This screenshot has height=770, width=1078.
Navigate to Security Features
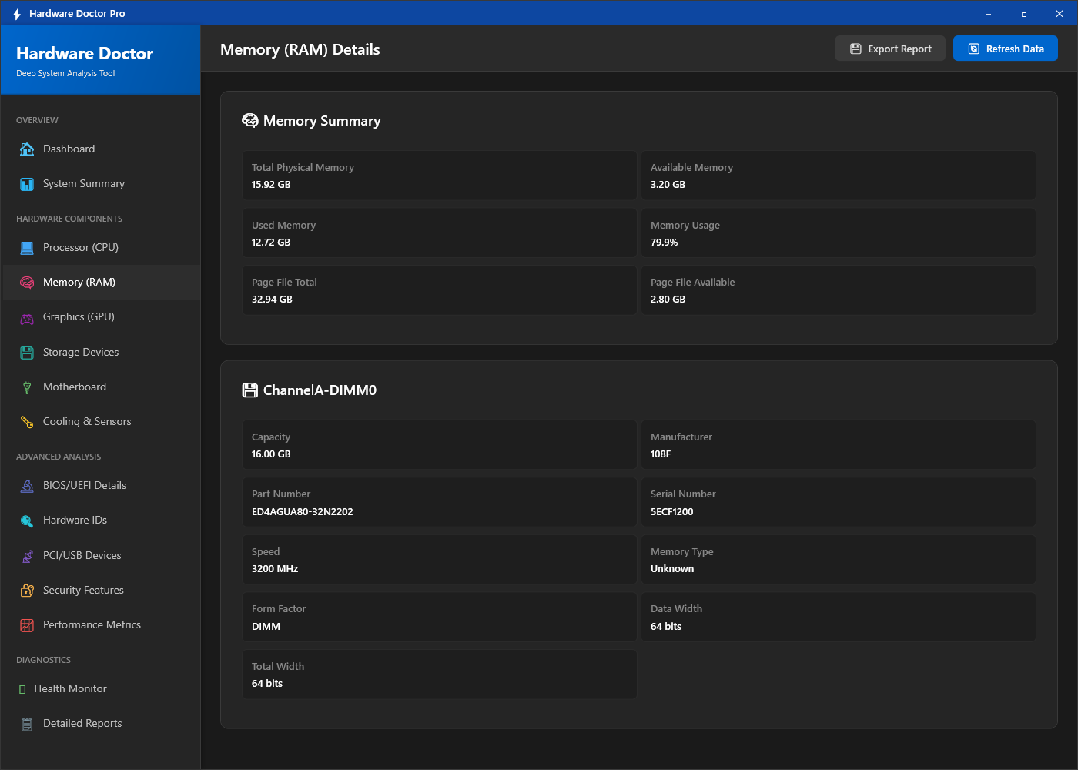102,591
